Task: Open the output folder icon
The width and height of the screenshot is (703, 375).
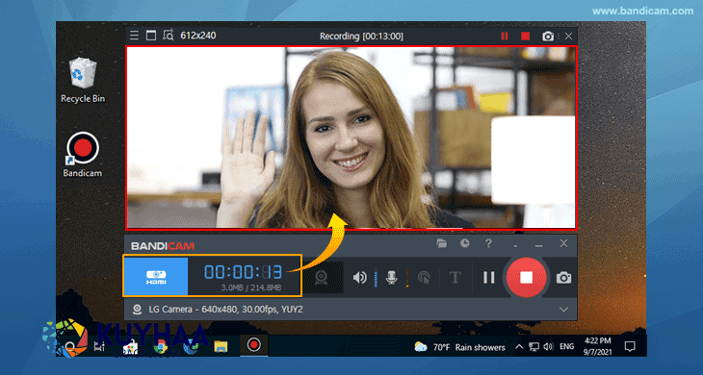Action: pos(442,243)
